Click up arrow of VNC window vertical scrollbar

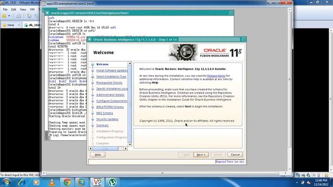(289, 10)
